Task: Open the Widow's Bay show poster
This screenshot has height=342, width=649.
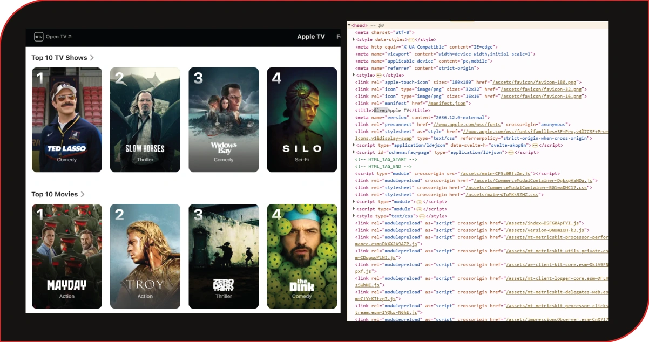Action: point(224,120)
